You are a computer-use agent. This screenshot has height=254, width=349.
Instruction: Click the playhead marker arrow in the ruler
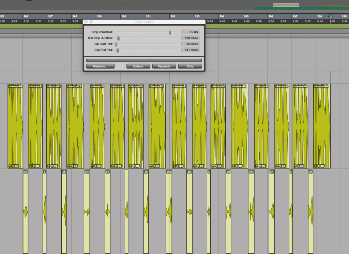331,16
